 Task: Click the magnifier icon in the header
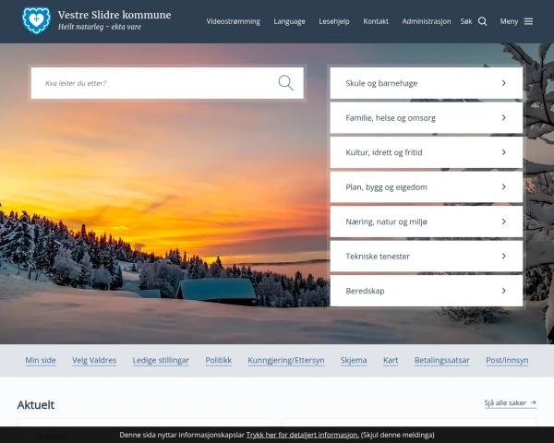tap(483, 21)
